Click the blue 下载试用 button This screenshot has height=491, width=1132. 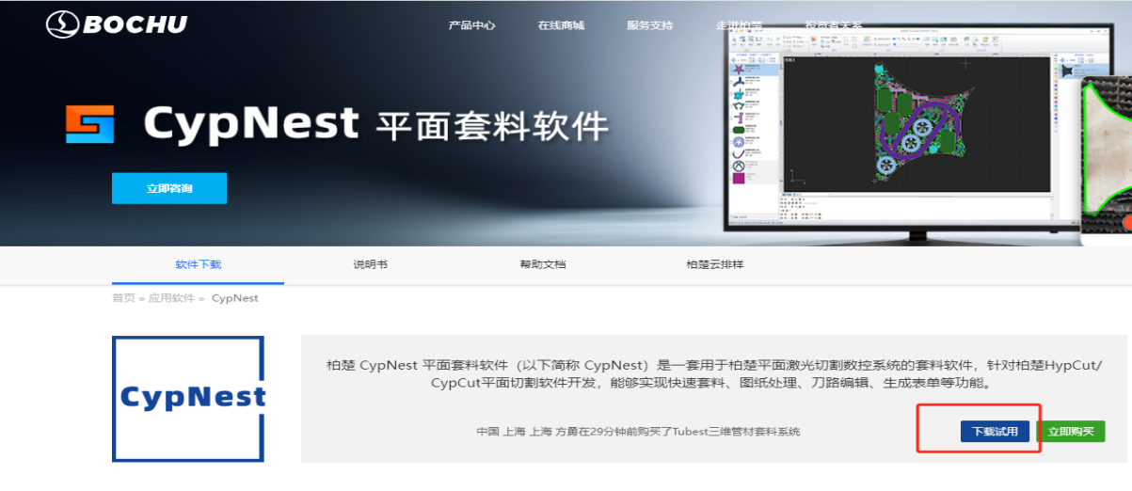(x=996, y=431)
